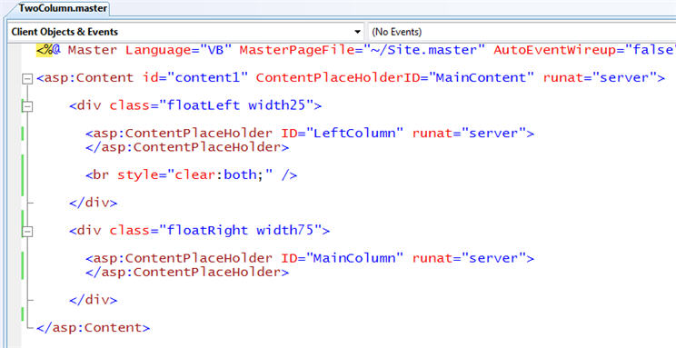Click the last closing </div> tag
The height and width of the screenshot is (348, 676).
coord(93,300)
